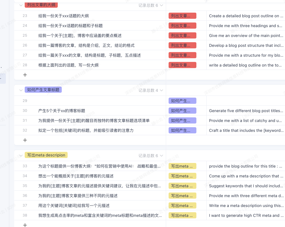
Task: Collapse the 列出文章的大纲 group
Action: click(x=21, y=5)
